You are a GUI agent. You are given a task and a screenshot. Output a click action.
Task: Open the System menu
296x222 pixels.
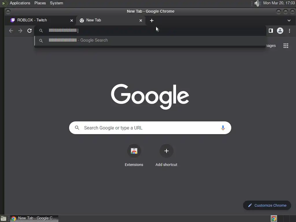56,3
